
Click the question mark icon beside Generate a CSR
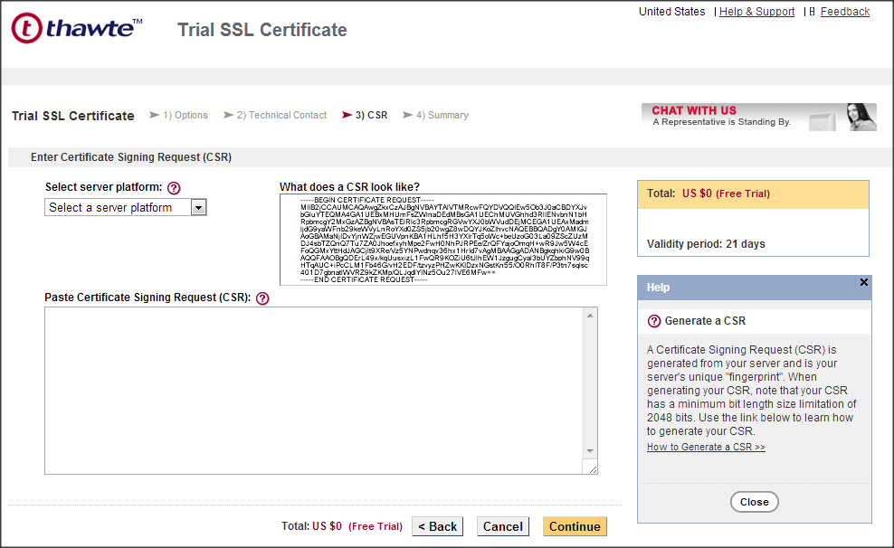654,321
